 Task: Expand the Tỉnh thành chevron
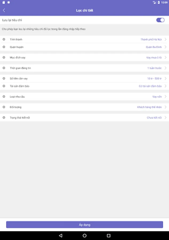[166, 39]
